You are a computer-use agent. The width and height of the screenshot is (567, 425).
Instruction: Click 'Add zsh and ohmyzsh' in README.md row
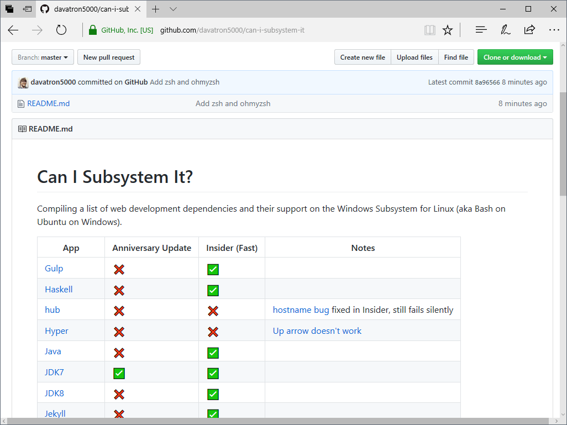[x=233, y=103]
